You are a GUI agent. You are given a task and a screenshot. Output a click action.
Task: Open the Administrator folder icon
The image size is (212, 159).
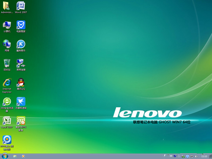tap(7, 6)
